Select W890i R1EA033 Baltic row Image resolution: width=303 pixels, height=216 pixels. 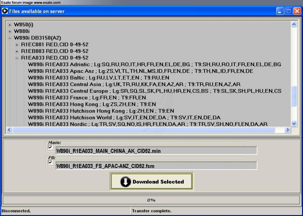[x=98, y=78]
